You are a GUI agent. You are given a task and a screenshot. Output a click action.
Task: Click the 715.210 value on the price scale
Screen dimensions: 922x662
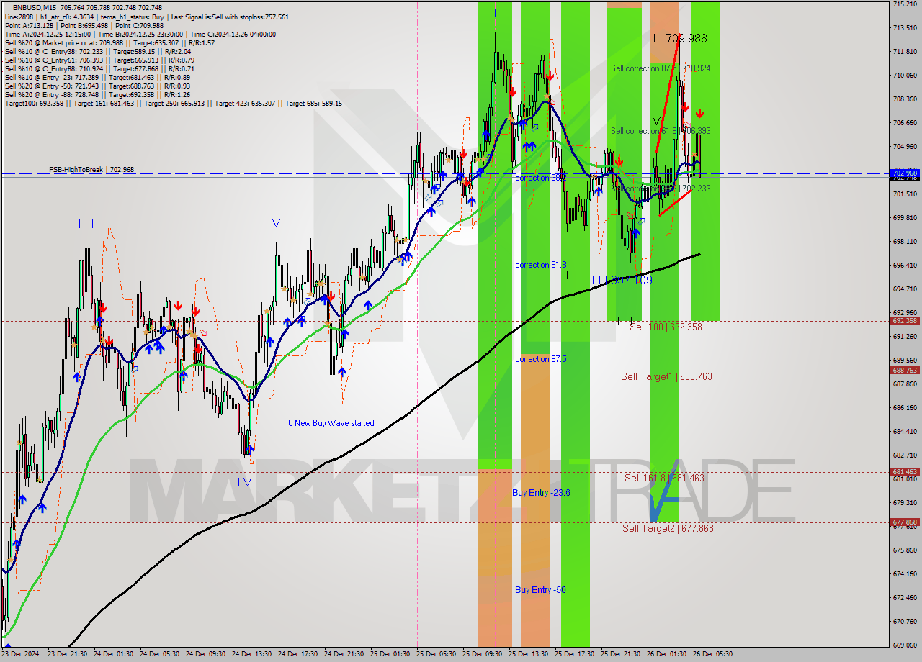point(905,4)
